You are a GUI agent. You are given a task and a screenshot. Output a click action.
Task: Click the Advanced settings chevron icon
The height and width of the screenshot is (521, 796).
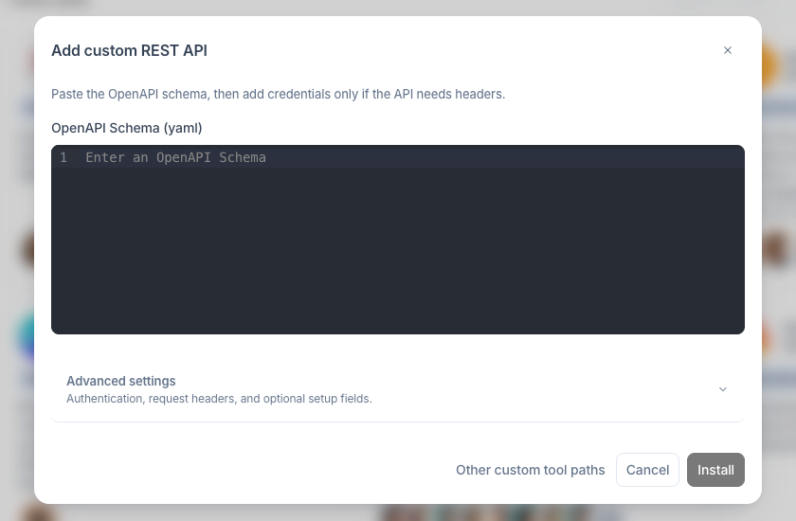(x=723, y=389)
